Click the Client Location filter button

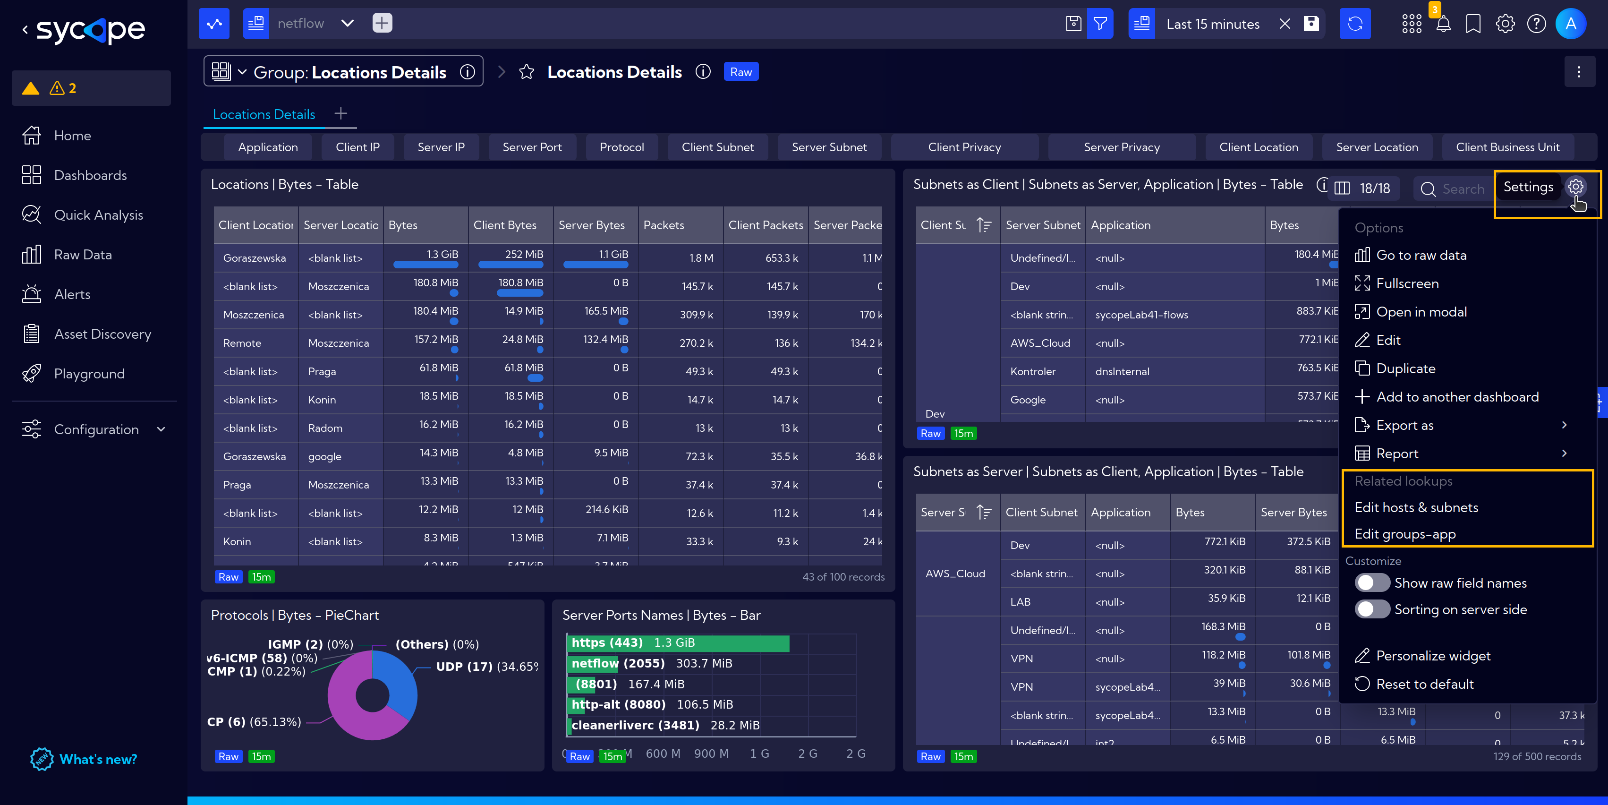pyautogui.click(x=1259, y=147)
